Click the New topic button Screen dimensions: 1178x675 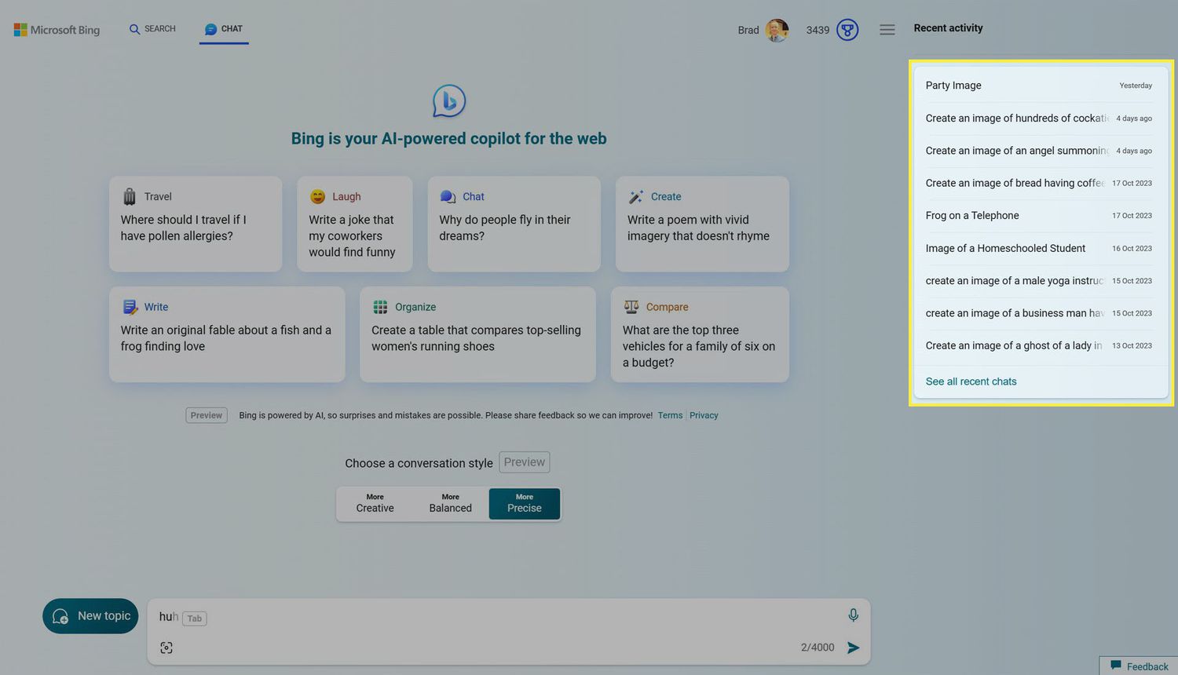91,616
